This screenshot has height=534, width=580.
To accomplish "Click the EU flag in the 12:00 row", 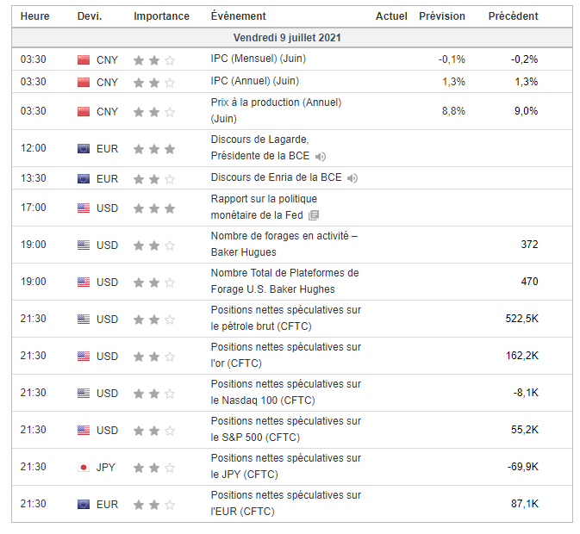I will (x=84, y=149).
